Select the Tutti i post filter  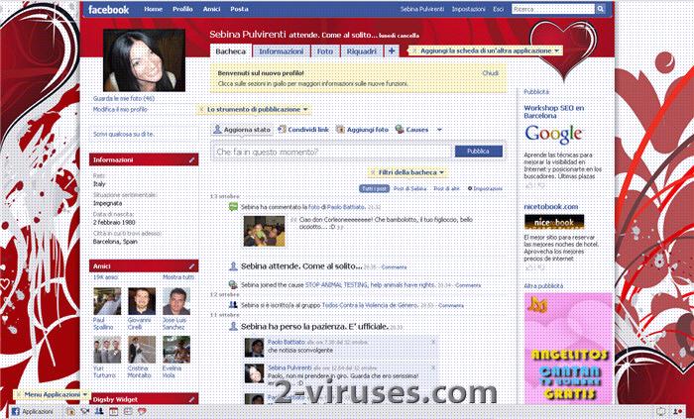[374, 189]
